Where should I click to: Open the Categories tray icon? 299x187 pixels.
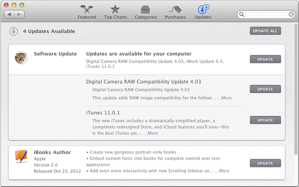click(145, 9)
